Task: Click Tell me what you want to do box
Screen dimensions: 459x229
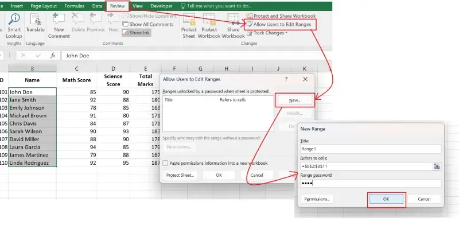Action: (x=216, y=6)
